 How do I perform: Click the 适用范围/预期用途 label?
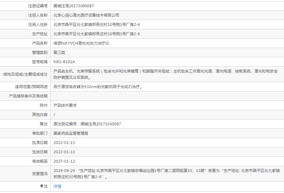pos(31,87)
